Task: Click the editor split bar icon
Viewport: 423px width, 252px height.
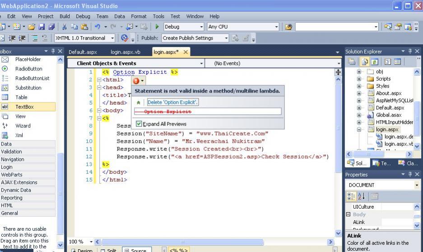Action: coord(338,72)
